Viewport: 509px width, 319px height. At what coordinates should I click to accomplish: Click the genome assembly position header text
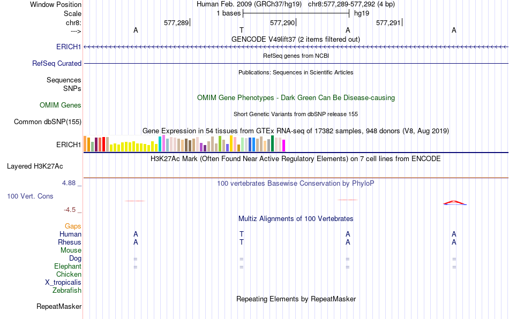click(296, 4)
